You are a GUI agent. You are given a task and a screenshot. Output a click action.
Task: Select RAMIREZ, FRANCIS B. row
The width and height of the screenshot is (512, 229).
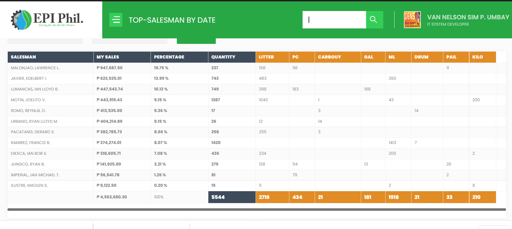coord(257,143)
